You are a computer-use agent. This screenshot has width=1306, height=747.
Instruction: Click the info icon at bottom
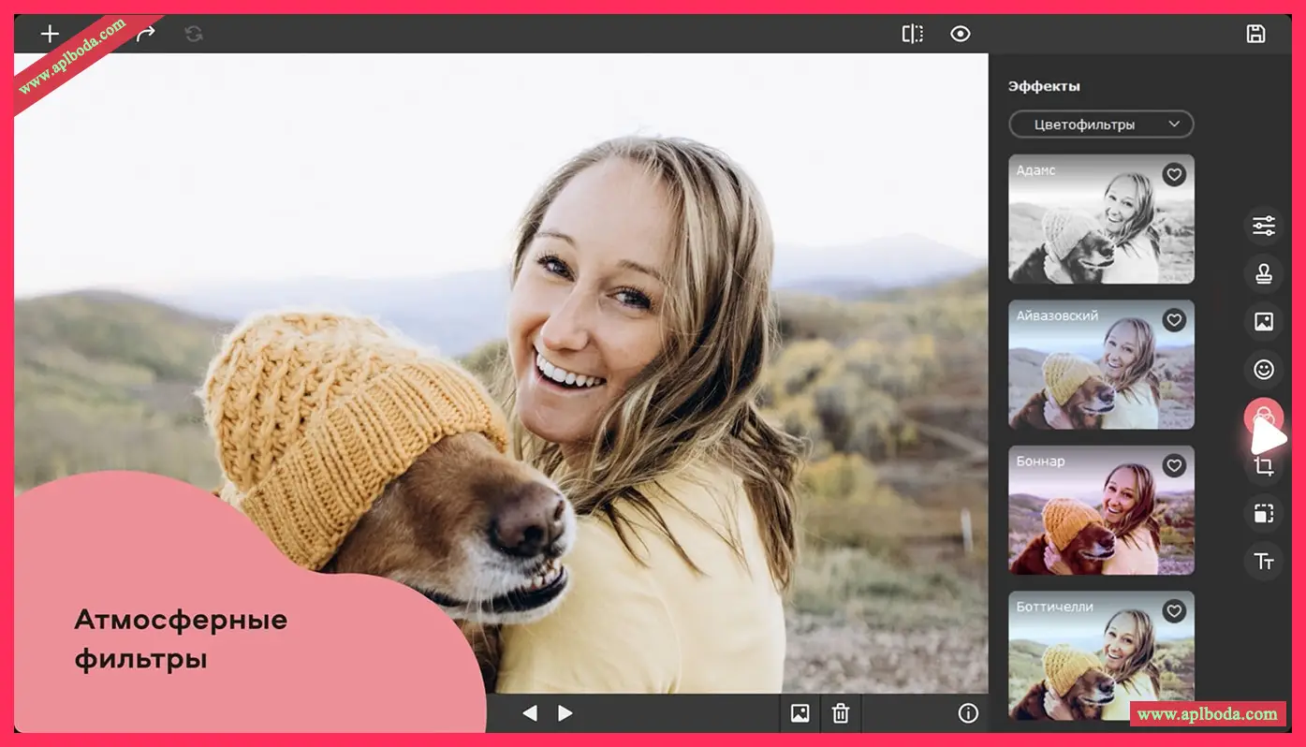point(968,713)
